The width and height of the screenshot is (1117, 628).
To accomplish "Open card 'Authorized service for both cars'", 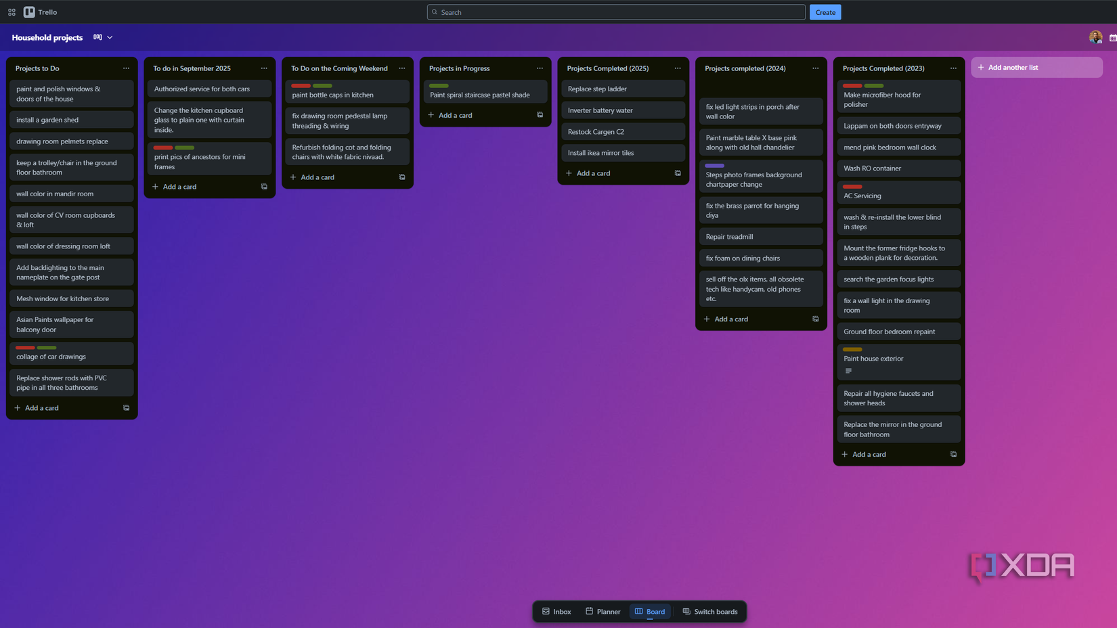I will (x=209, y=89).
